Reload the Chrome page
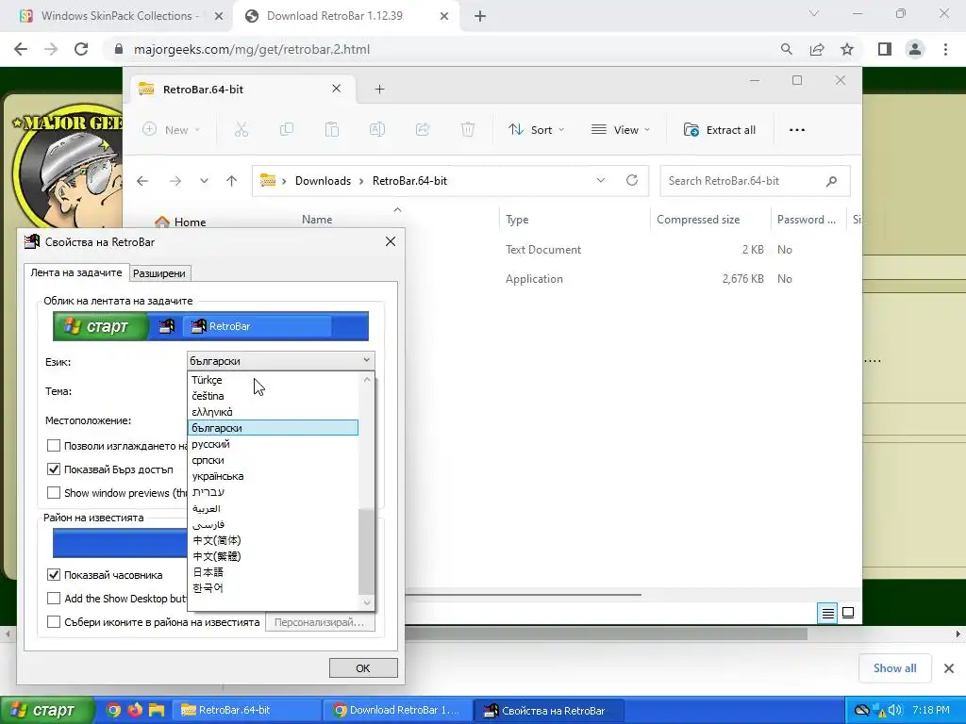Screen dimensions: 966x724 [81, 49]
